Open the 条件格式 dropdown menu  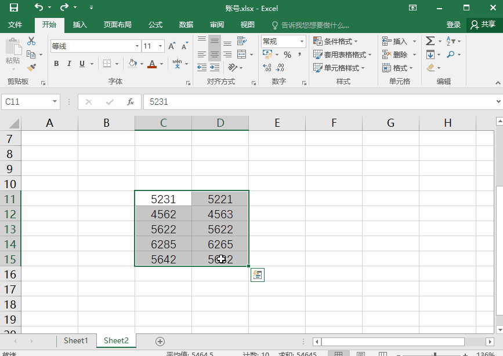(x=336, y=42)
